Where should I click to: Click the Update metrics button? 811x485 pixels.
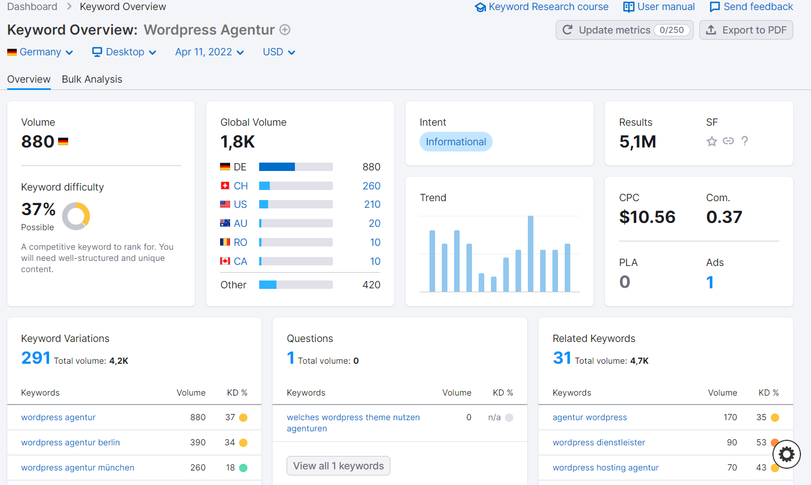tap(624, 30)
